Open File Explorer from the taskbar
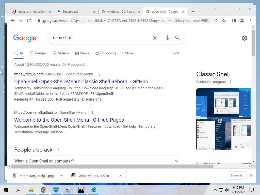 (31, 190)
